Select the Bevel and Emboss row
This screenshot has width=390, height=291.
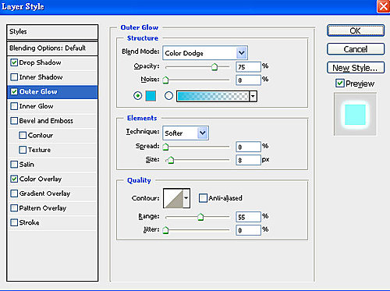52,121
